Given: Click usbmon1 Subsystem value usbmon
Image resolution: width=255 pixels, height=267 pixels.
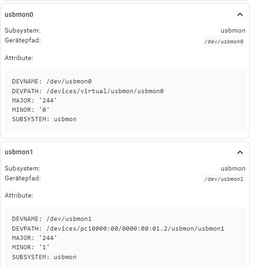Looking at the screenshot, I should click(233, 168).
